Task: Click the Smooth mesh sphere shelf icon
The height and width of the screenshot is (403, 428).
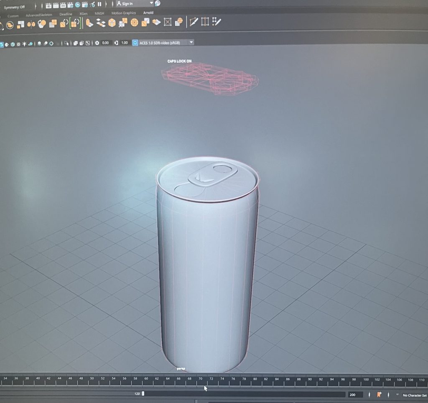Action: 42,24
